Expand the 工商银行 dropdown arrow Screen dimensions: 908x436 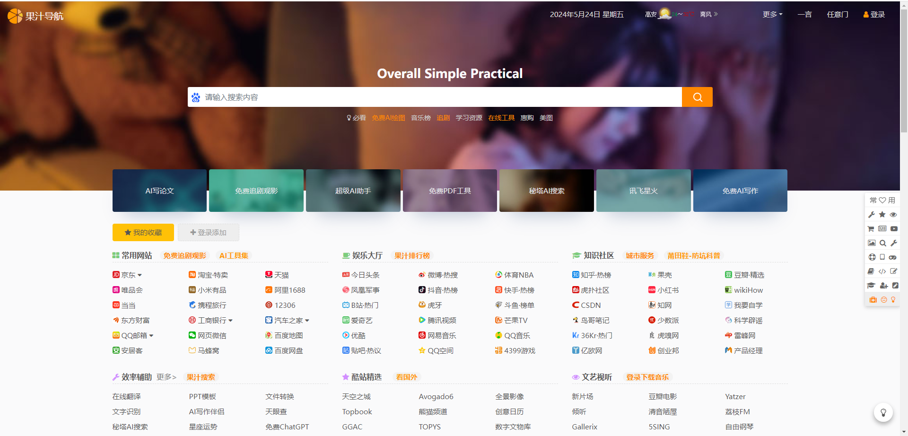[x=230, y=321]
